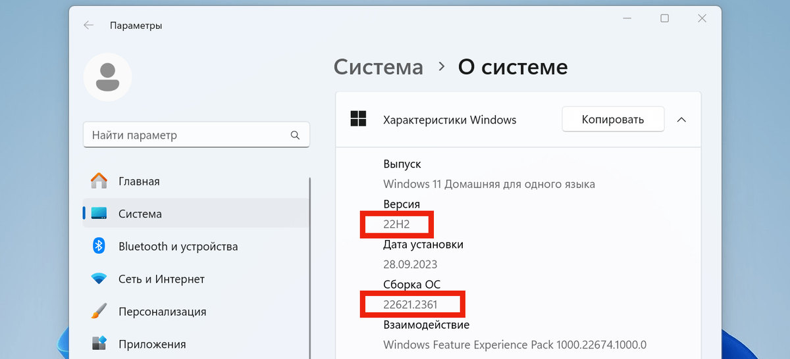Open Главная in the sidebar

[196, 181]
